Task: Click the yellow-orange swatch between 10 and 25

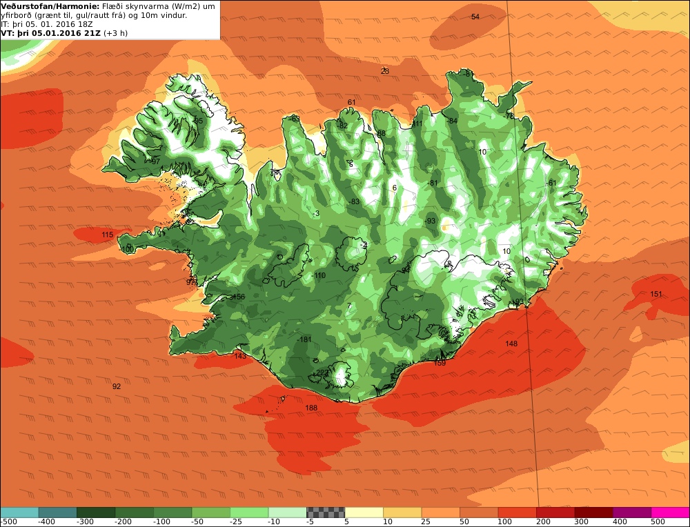Action: coord(402,512)
